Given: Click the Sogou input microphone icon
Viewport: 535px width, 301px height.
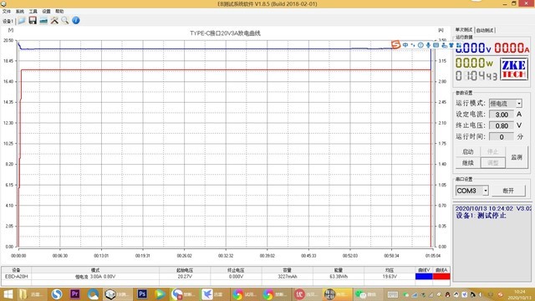Looking at the screenshot, I should tap(428, 44).
